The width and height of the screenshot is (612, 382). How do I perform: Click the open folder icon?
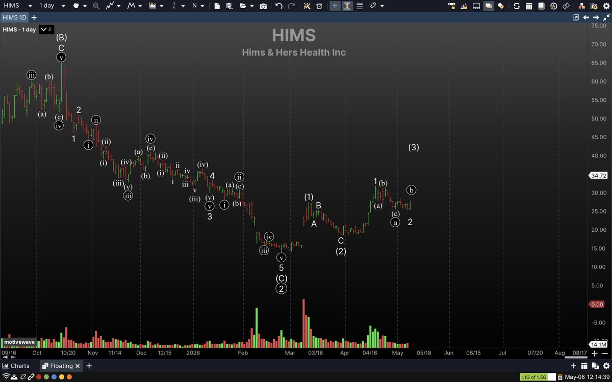coord(243,6)
